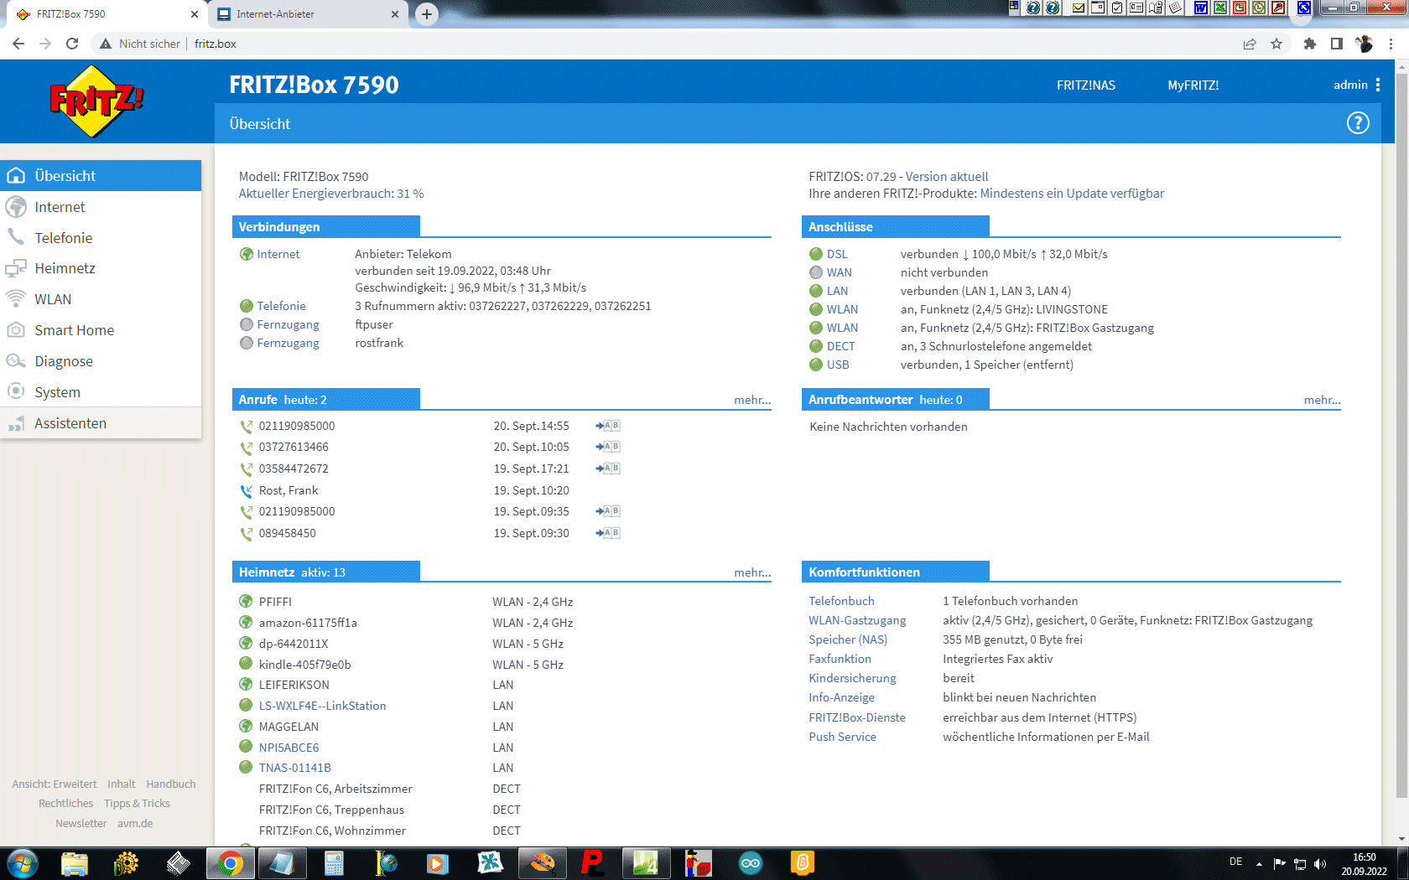Open the WLAN-Gastzugang link
The width and height of the screenshot is (1409, 880).
[857, 620]
